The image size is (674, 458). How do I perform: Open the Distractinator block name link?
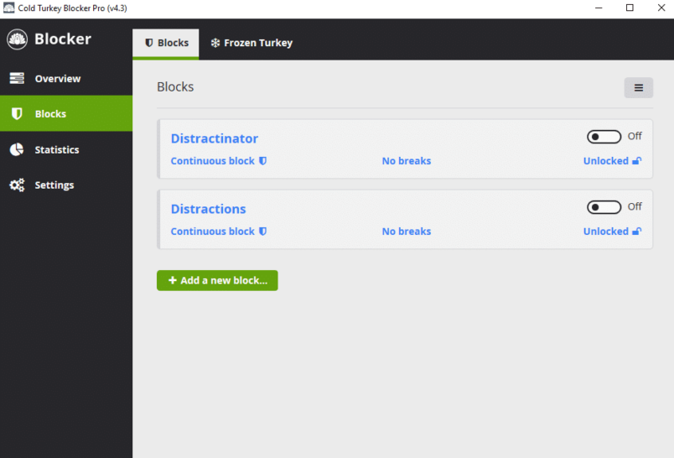coord(215,138)
